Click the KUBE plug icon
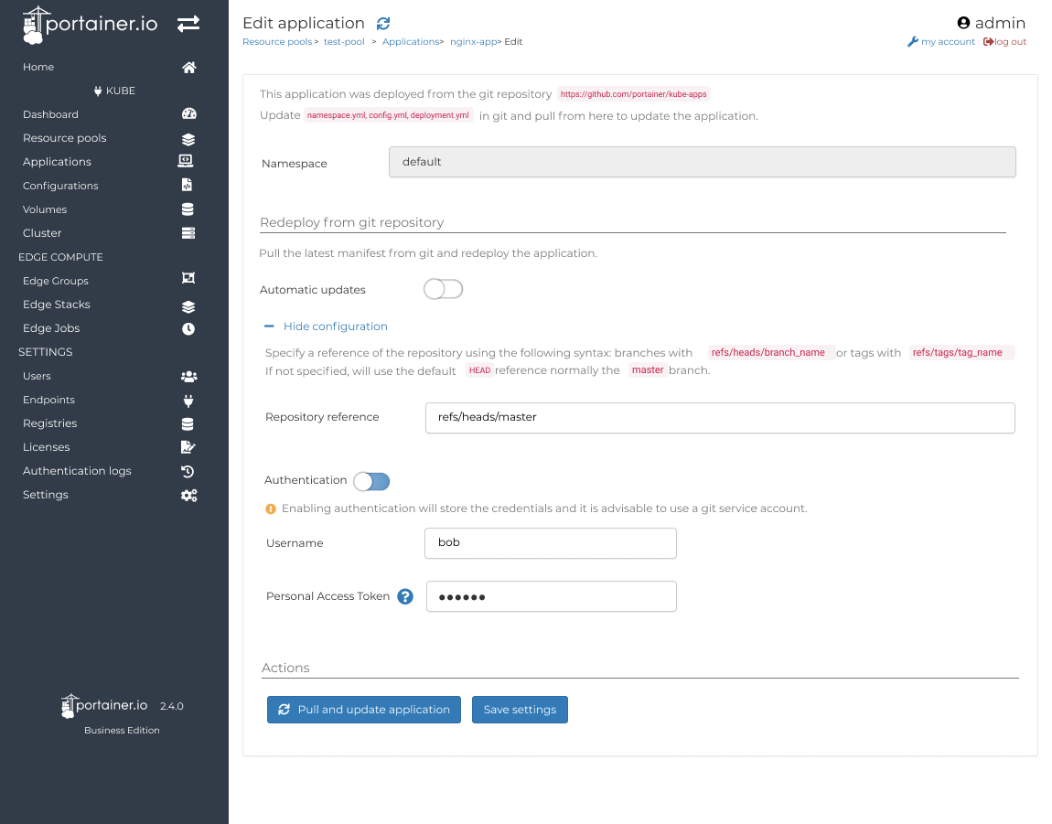The width and height of the screenshot is (1052, 824). click(x=98, y=91)
